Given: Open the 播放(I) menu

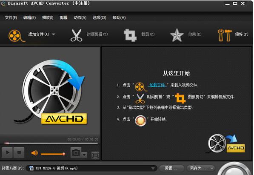Looking at the screenshot, I should tap(48, 17).
